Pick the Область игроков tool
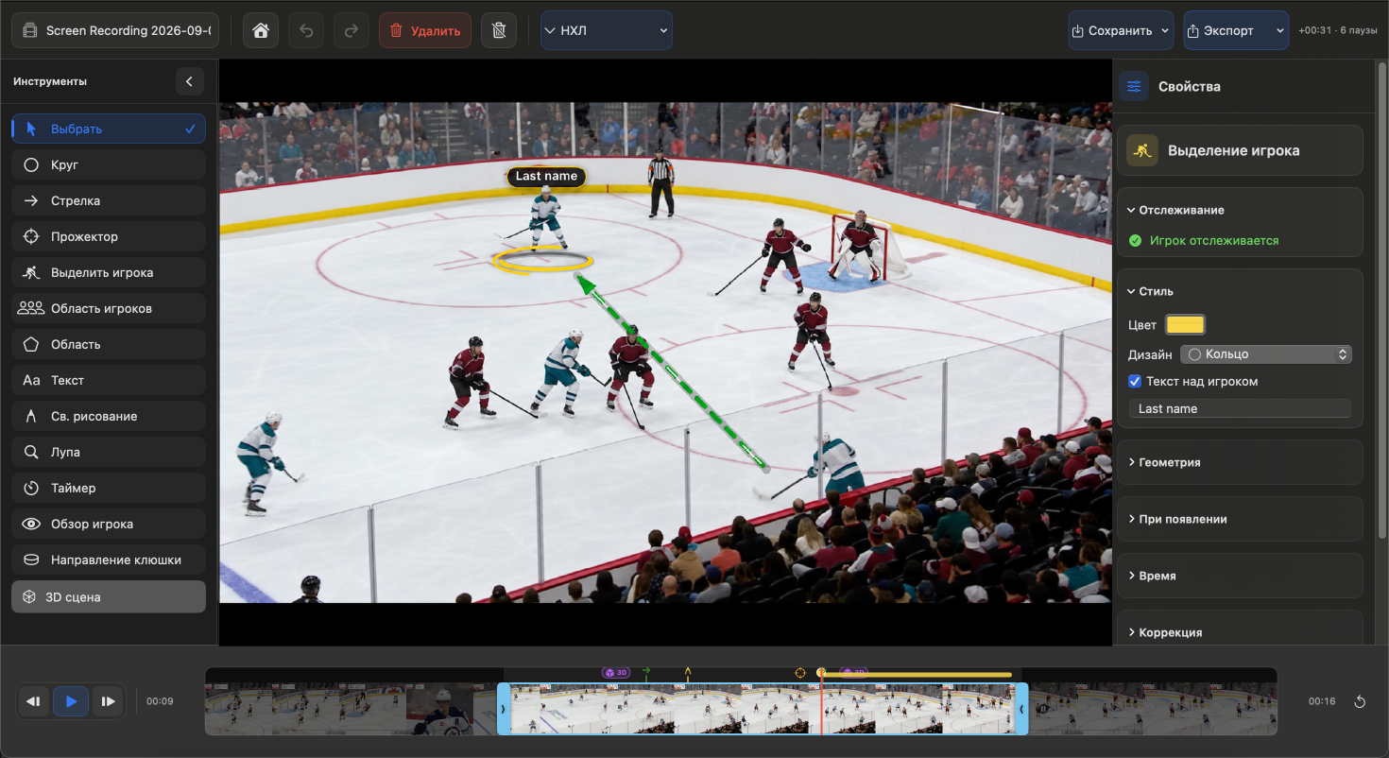Viewport: 1389px width, 758px height. 109,308
